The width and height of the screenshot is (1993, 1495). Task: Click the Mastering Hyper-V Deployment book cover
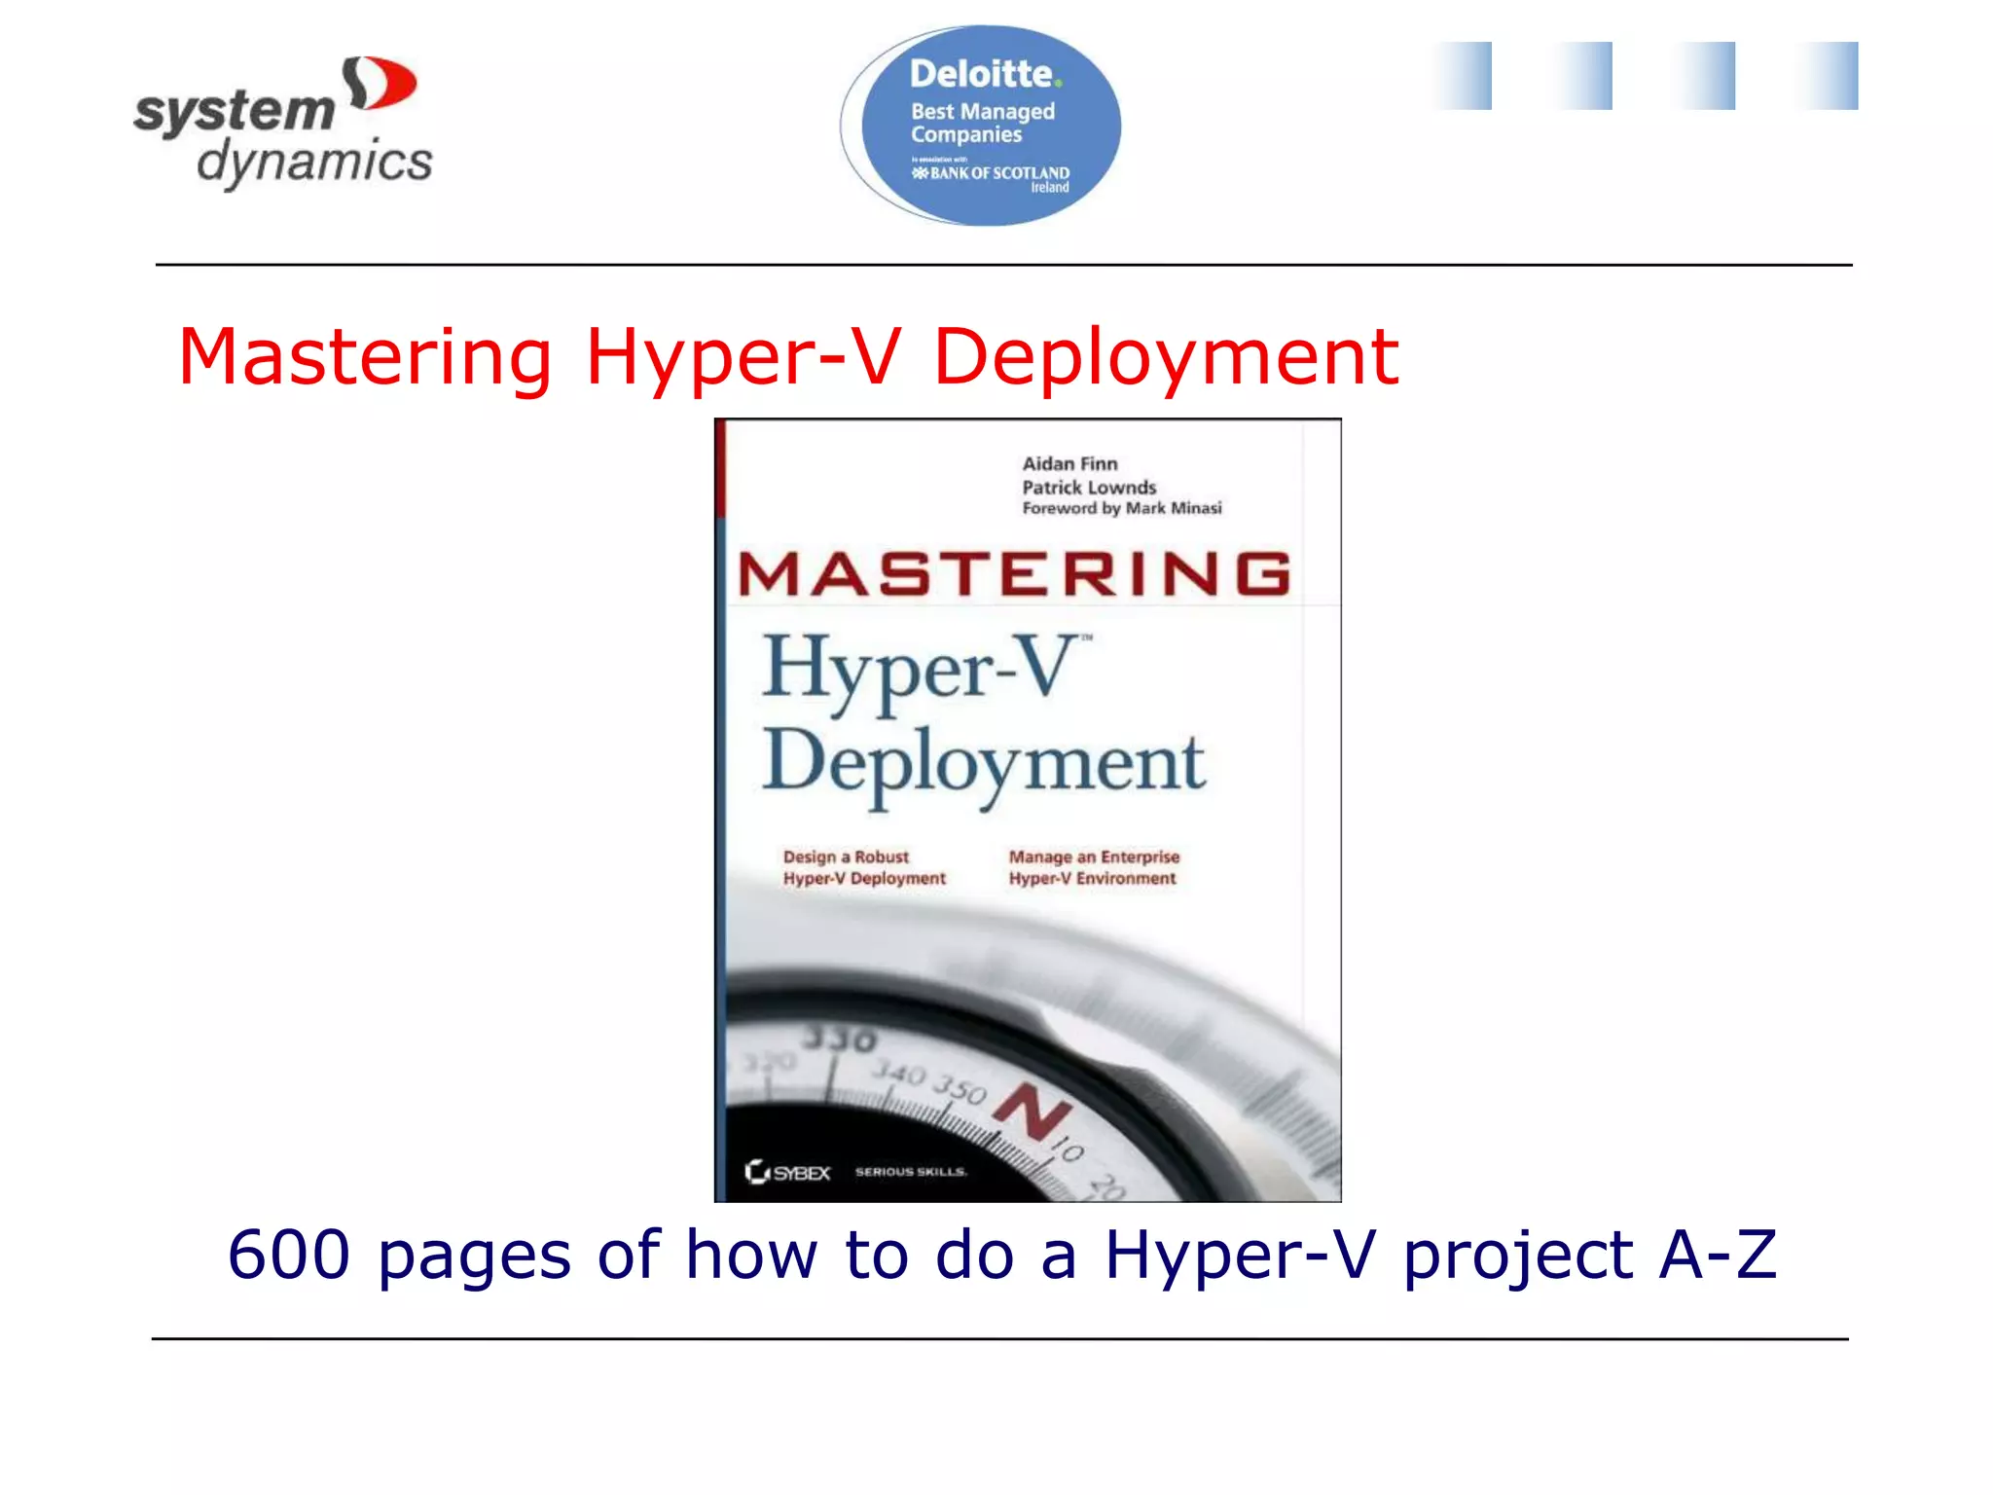(1028, 810)
